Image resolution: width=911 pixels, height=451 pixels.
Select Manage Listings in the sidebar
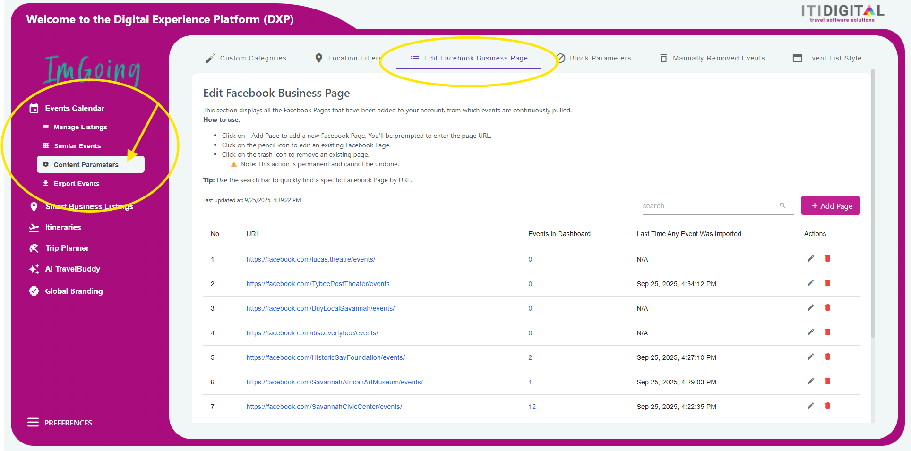tap(80, 127)
